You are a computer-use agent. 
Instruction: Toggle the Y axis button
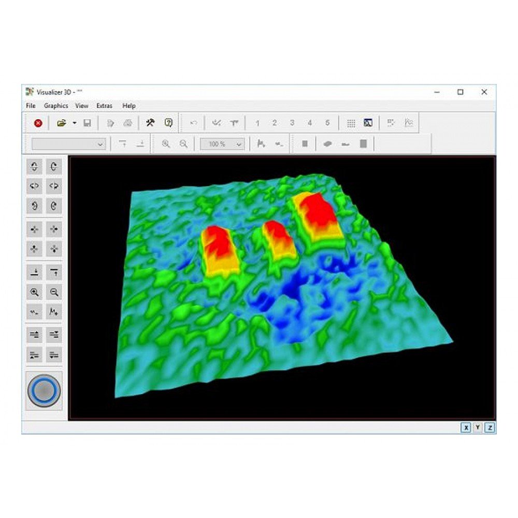[478, 428]
